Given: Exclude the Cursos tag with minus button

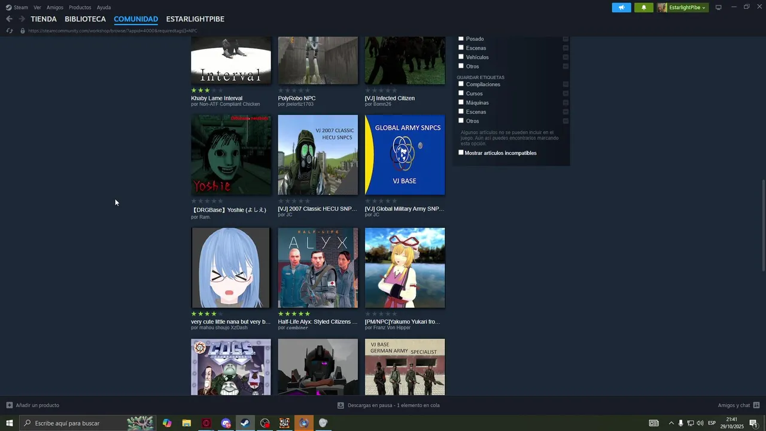Looking at the screenshot, I should 566,93.
